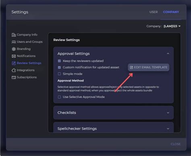Click the CLOSE button
The width and height of the screenshot is (191, 156).
click(x=176, y=144)
